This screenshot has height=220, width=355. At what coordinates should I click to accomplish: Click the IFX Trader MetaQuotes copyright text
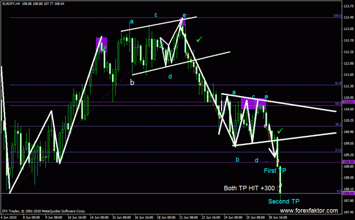tap(44, 211)
